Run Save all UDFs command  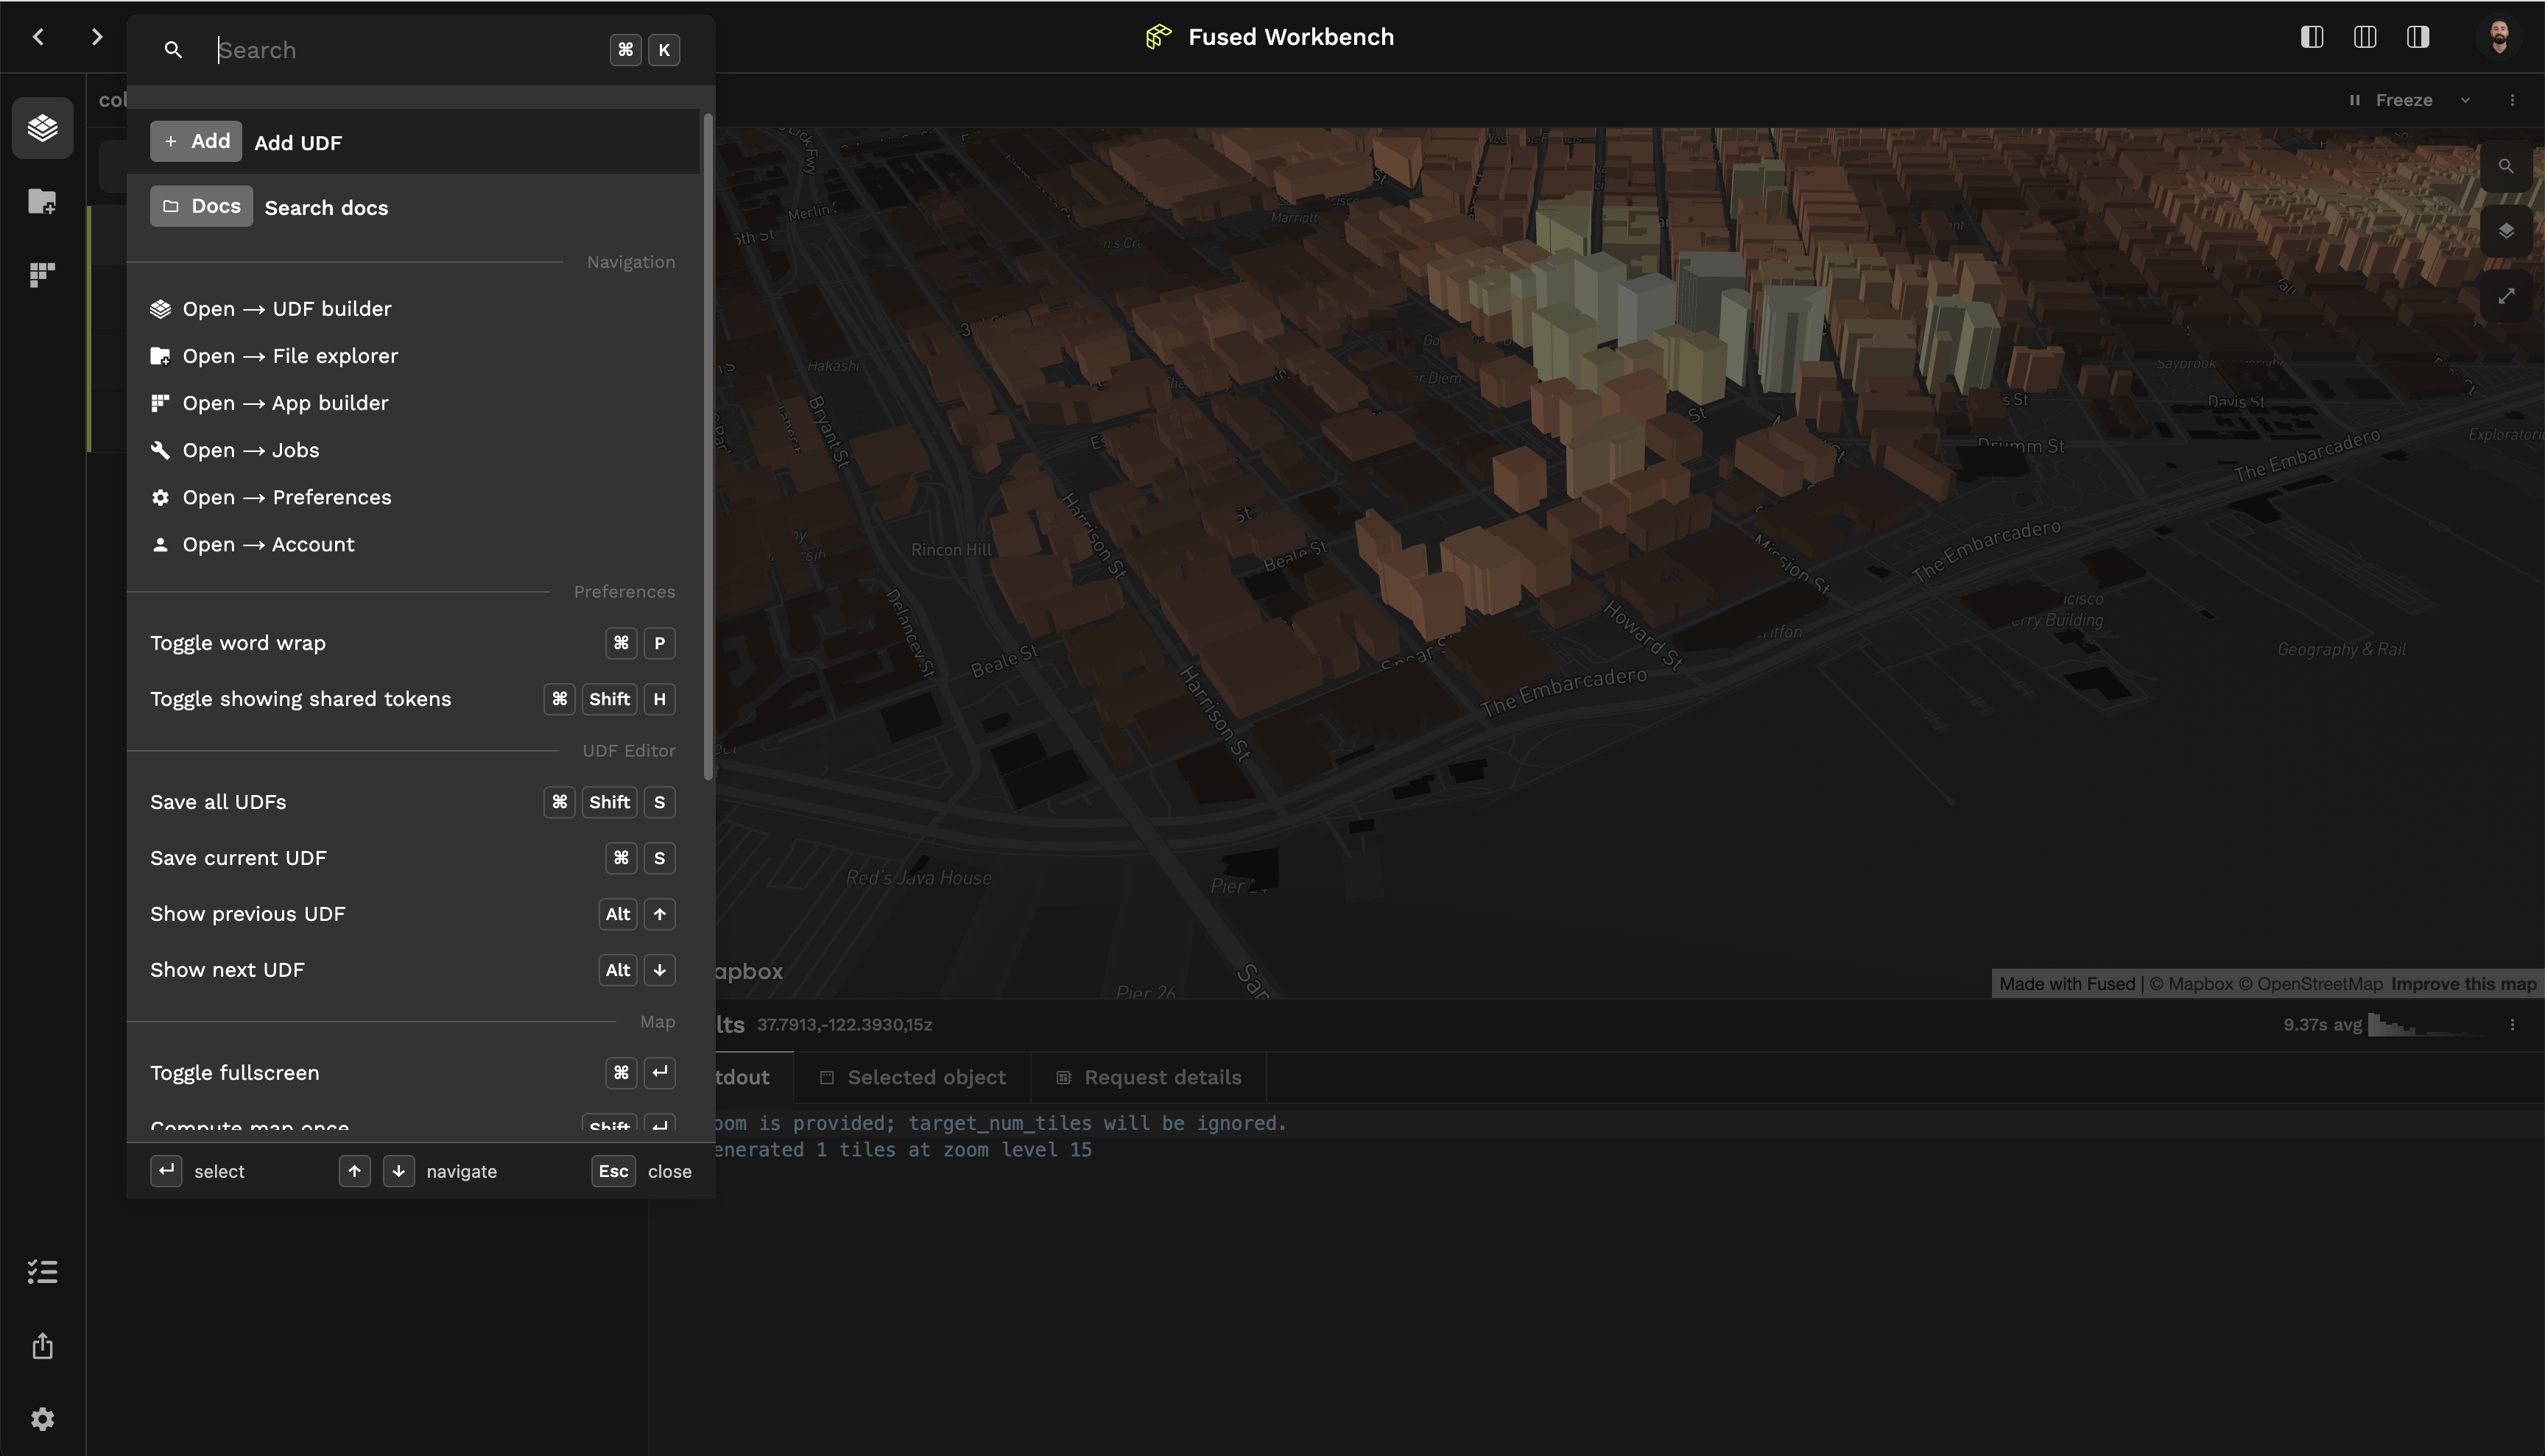click(413, 802)
